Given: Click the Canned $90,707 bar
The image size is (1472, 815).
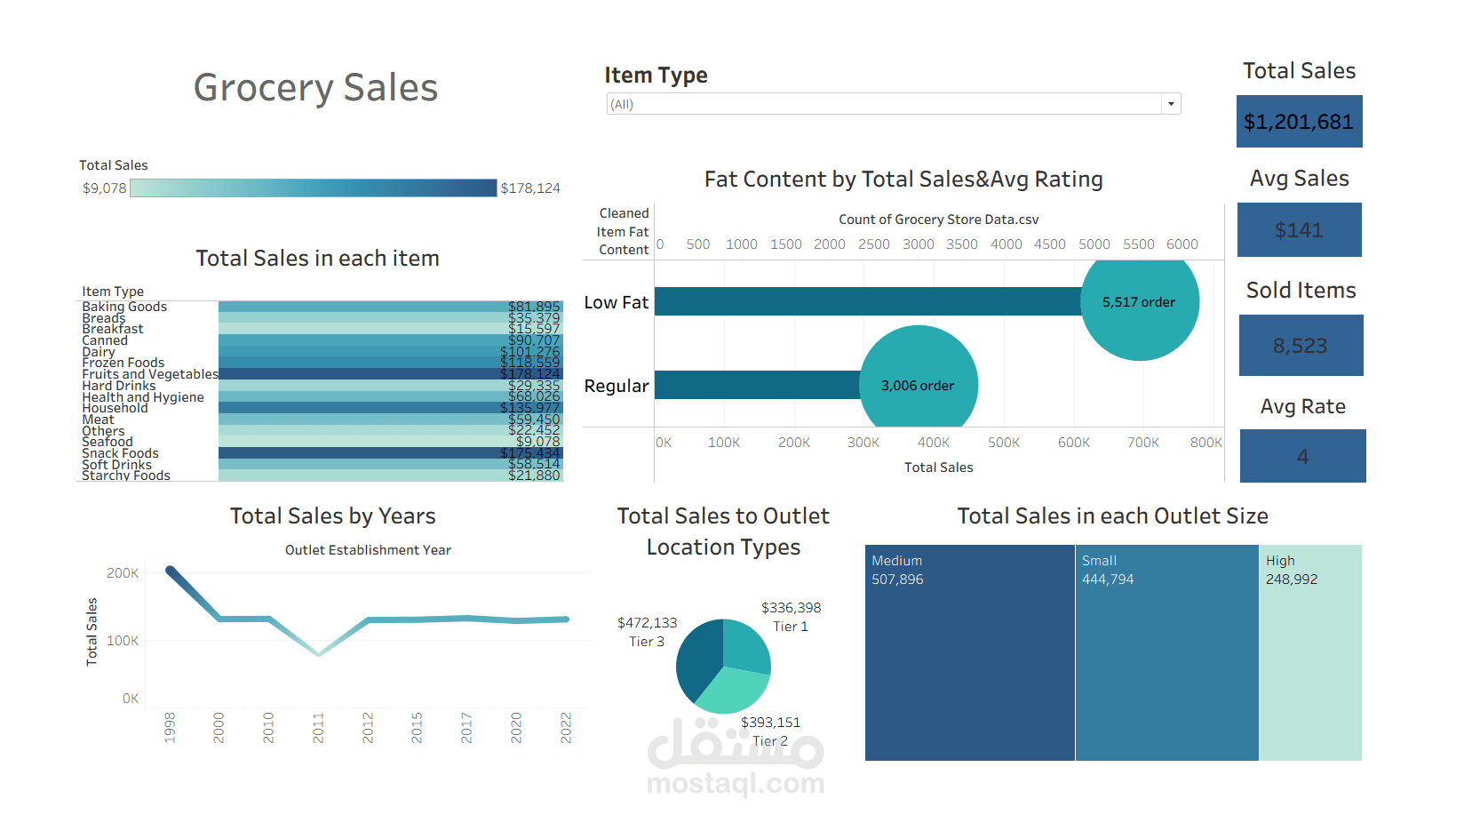Looking at the screenshot, I should tap(391, 340).
